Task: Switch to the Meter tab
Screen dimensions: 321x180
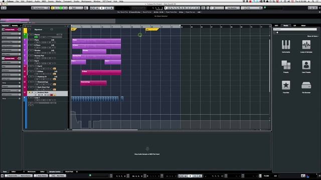Action: tap(303, 25)
